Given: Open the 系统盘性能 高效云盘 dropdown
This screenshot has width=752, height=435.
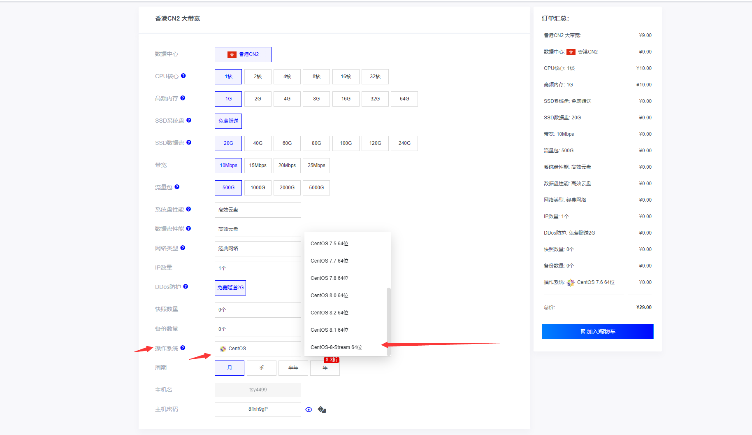Looking at the screenshot, I should click(258, 210).
